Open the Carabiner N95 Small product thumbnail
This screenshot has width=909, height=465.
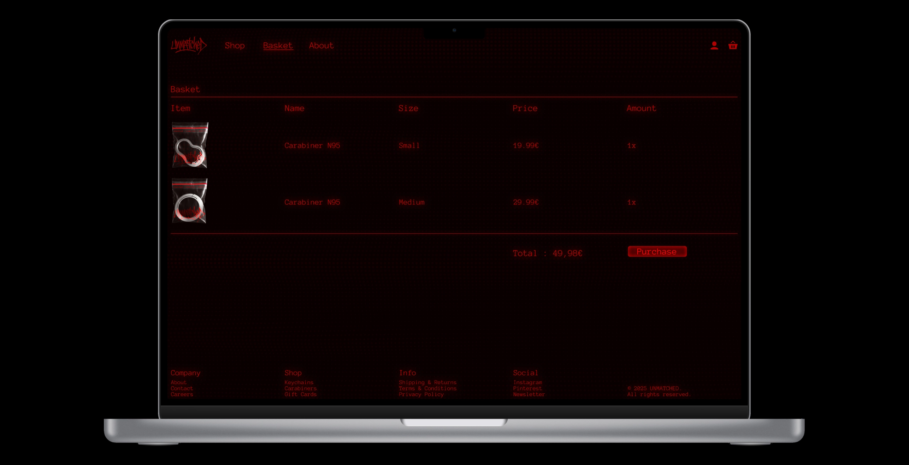(190, 145)
